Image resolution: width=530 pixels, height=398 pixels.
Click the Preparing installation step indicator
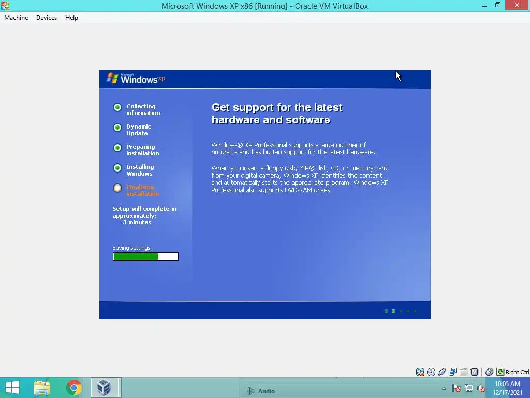(117, 148)
